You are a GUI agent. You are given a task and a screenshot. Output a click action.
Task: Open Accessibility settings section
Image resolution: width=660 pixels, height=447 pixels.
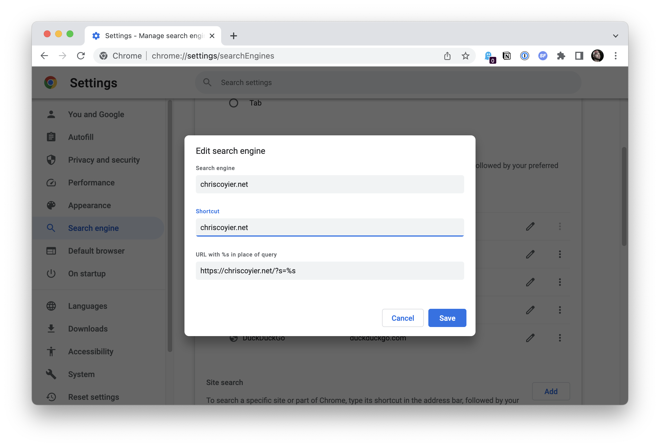pos(98,351)
